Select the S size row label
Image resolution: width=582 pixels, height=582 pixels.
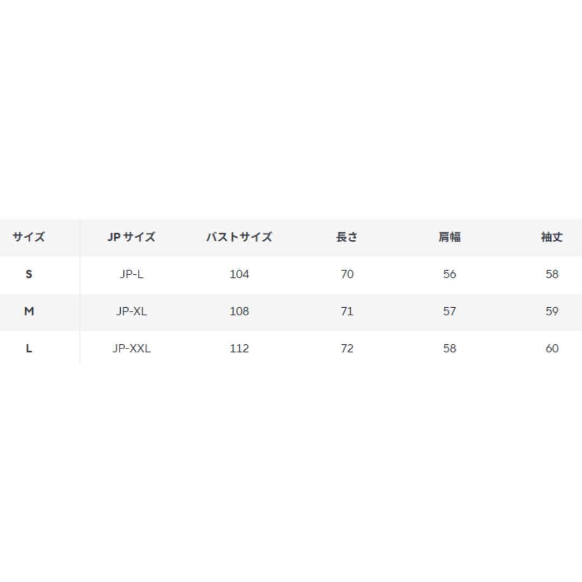[29, 274]
